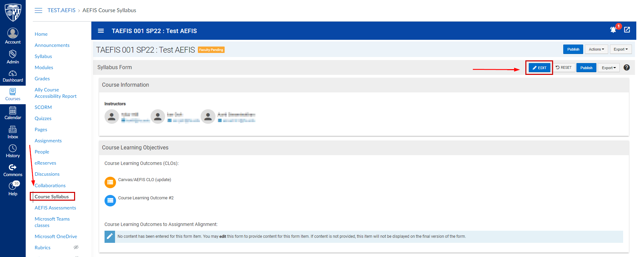This screenshot has width=638, height=257.
Task: Open AEFIS Assessments link
Action: pyautogui.click(x=55, y=208)
